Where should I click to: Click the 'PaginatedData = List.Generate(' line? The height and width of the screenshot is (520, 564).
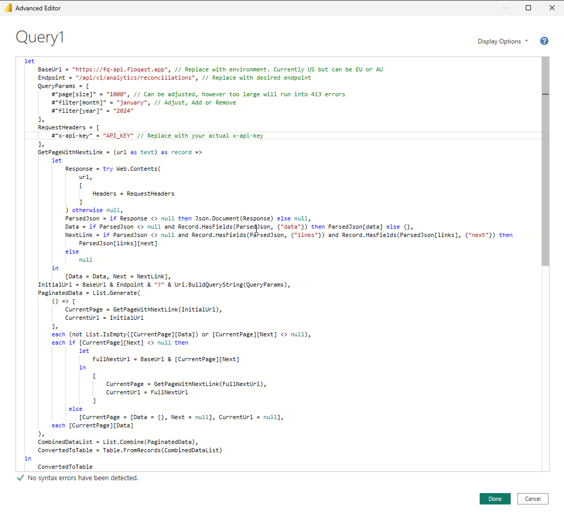click(89, 293)
